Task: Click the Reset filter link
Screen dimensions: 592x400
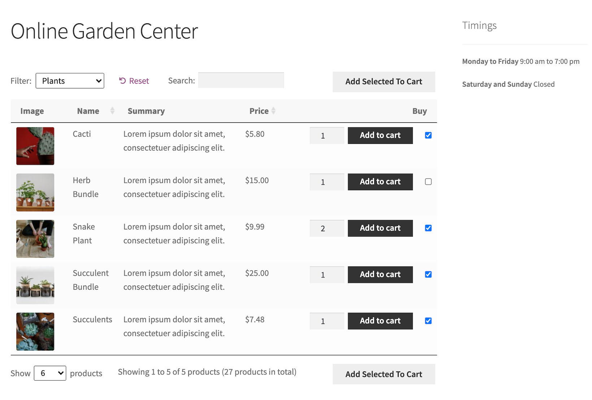Action: [134, 81]
